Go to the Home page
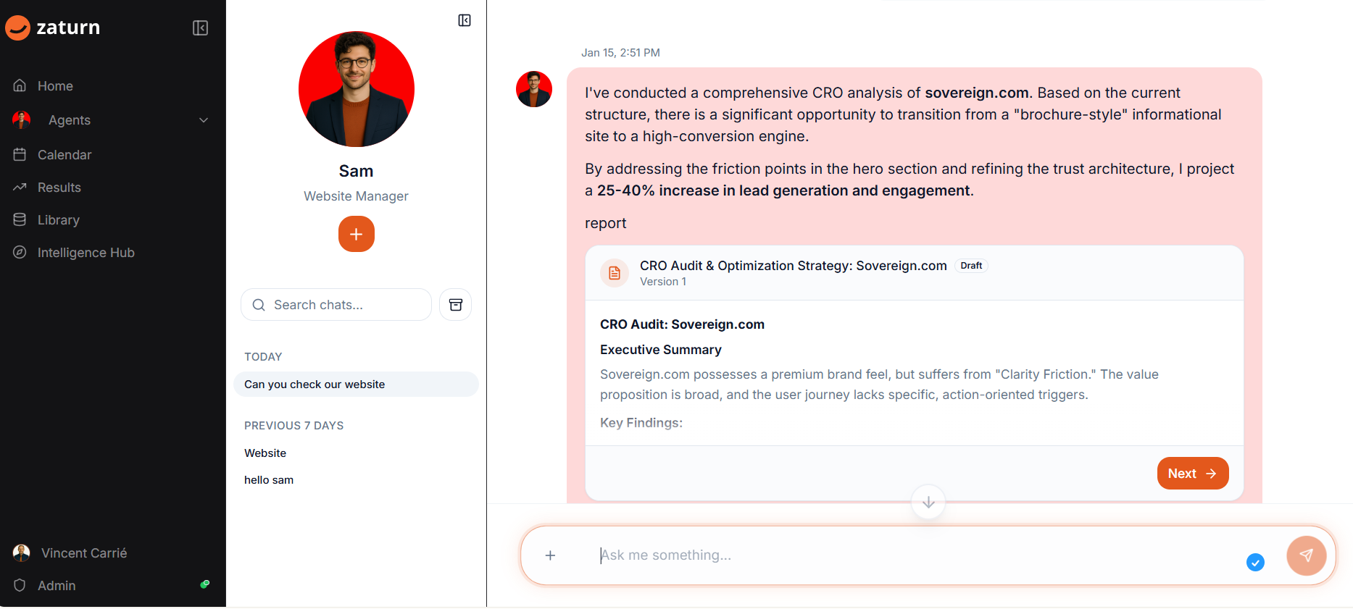The image size is (1353, 609). pos(55,86)
